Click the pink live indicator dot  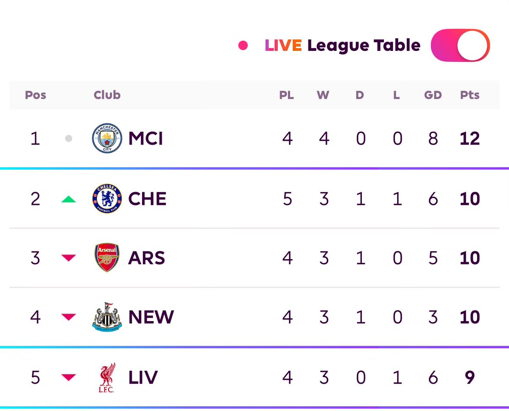click(243, 45)
